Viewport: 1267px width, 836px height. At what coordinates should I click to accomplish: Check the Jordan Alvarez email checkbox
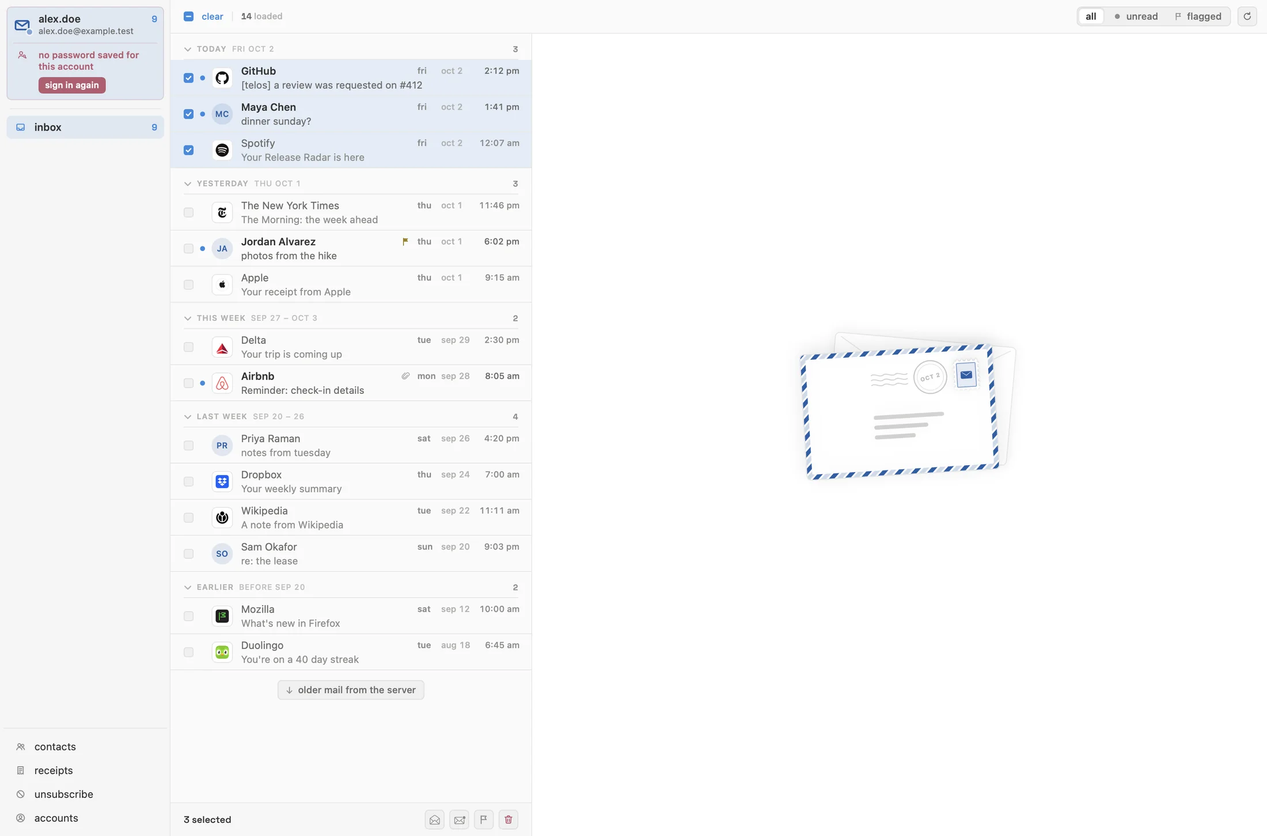pos(188,249)
